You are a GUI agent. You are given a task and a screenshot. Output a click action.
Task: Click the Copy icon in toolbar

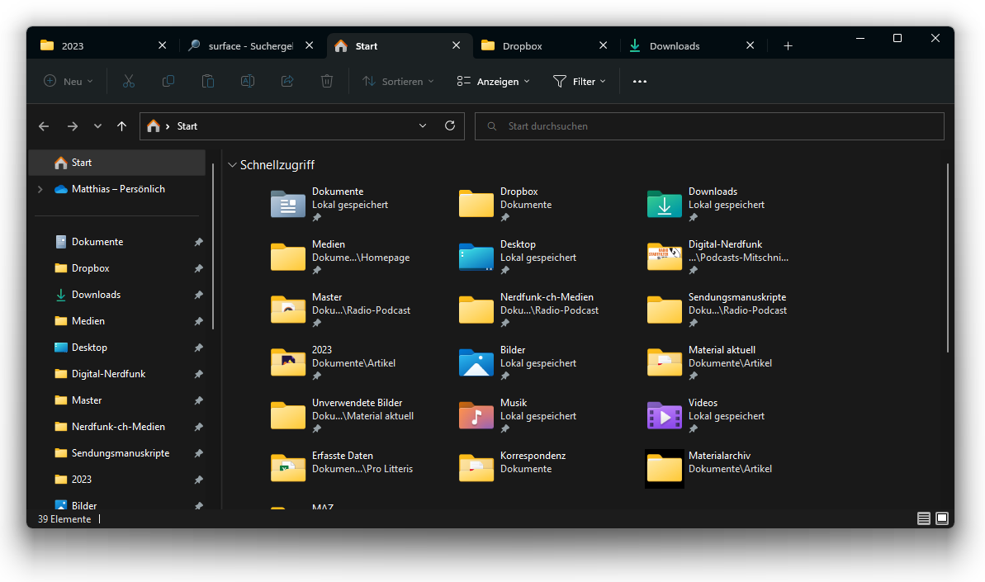[x=168, y=81]
